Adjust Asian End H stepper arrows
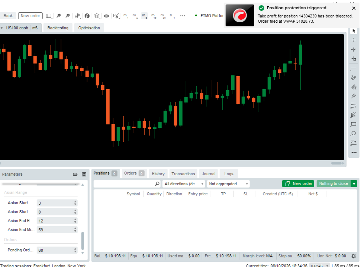This screenshot has width=361, height=267. pos(75,221)
